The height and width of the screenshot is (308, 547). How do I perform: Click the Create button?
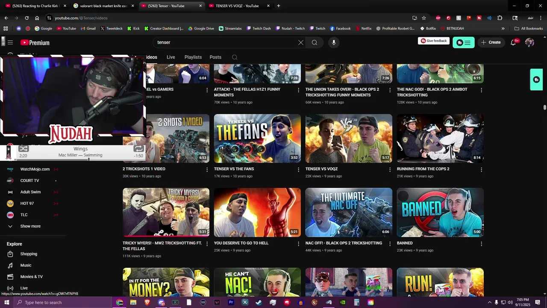pyautogui.click(x=491, y=42)
